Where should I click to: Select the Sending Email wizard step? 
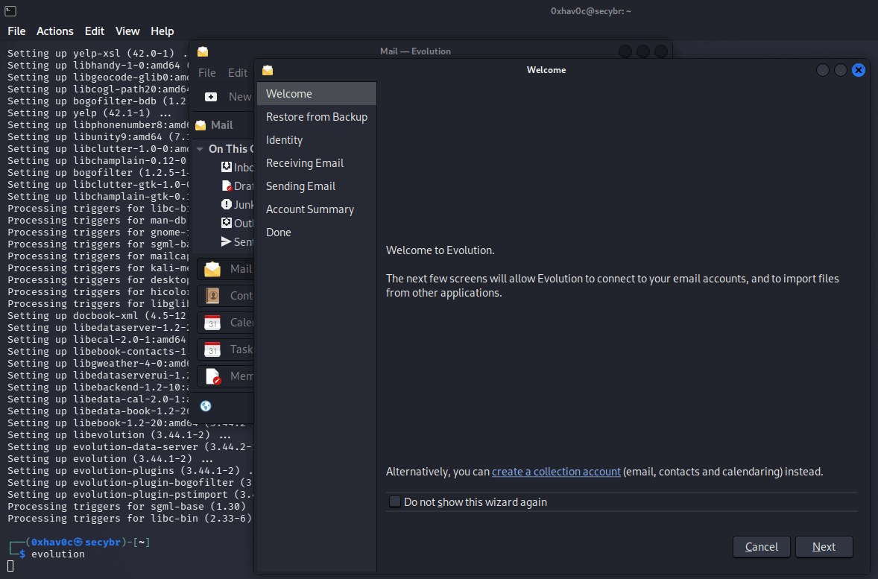pos(316,186)
